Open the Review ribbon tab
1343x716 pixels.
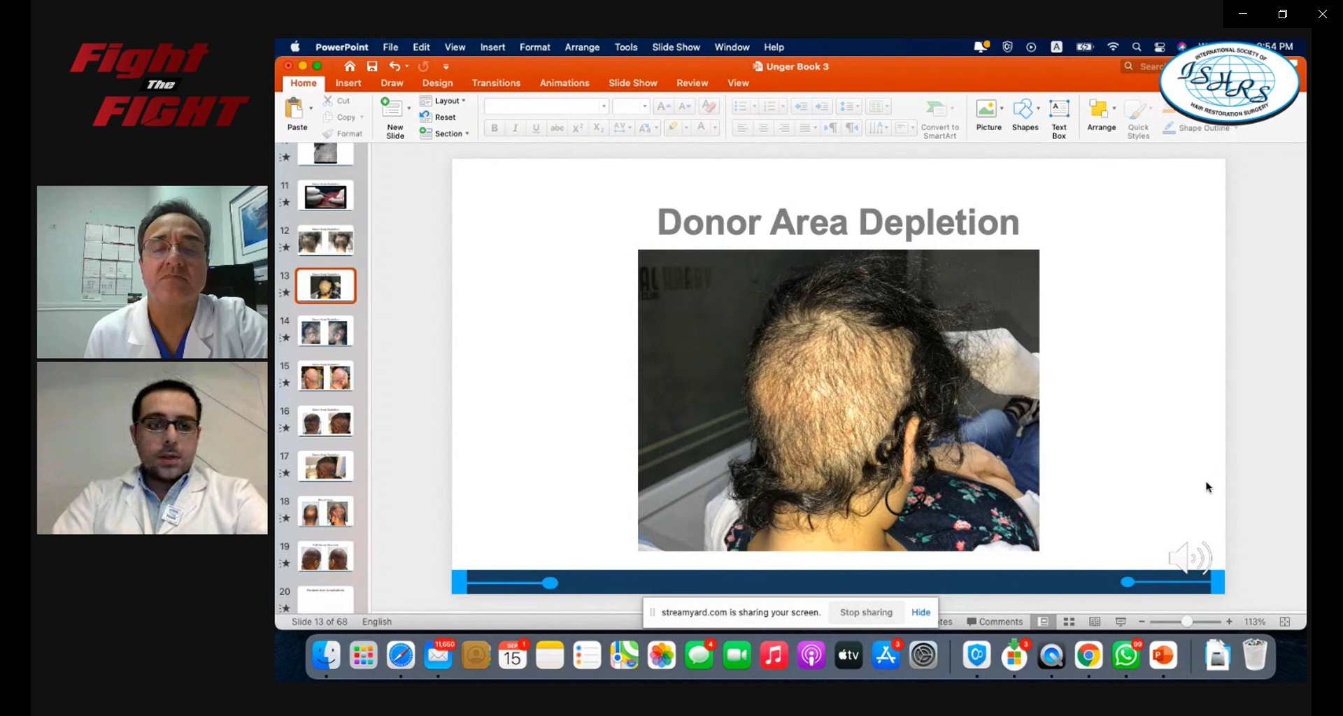pyautogui.click(x=692, y=83)
